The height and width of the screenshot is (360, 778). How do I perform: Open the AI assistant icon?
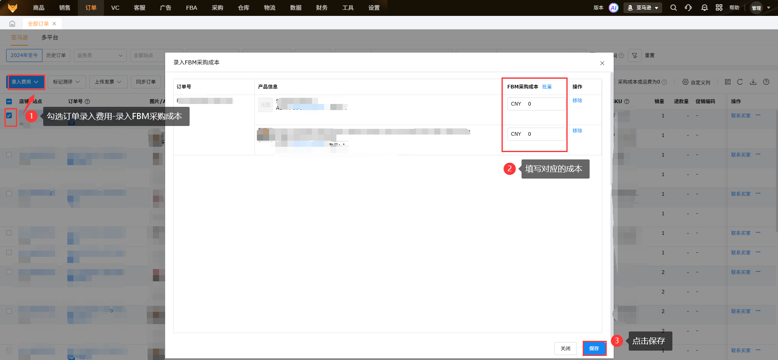click(x=613, y=8)
